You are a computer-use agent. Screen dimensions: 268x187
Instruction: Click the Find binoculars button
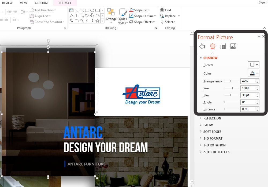pos(165,10)
